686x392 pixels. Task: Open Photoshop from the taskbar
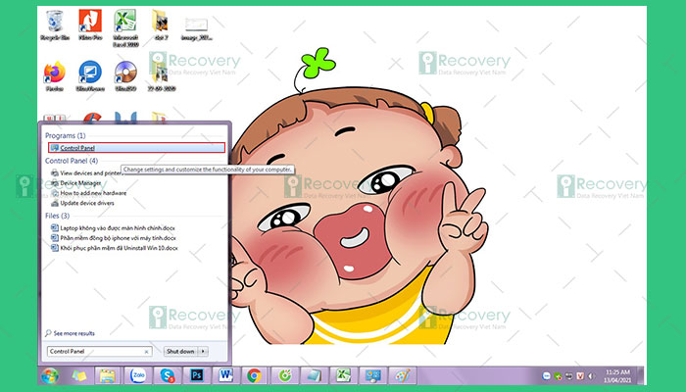coord(196,375)
